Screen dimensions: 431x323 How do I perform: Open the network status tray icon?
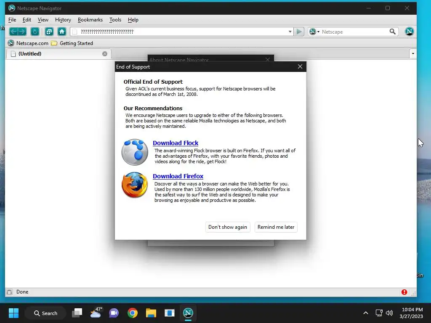pyautogui.click(x=379, y=313)
